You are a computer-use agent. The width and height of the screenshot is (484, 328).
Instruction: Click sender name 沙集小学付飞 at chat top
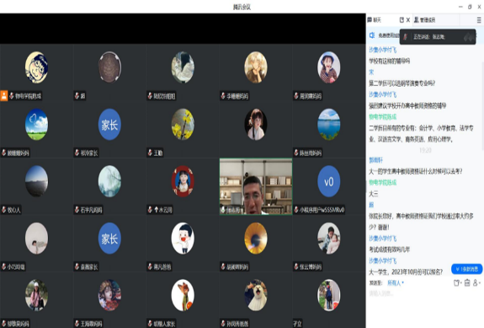click(x=383, y=50)
